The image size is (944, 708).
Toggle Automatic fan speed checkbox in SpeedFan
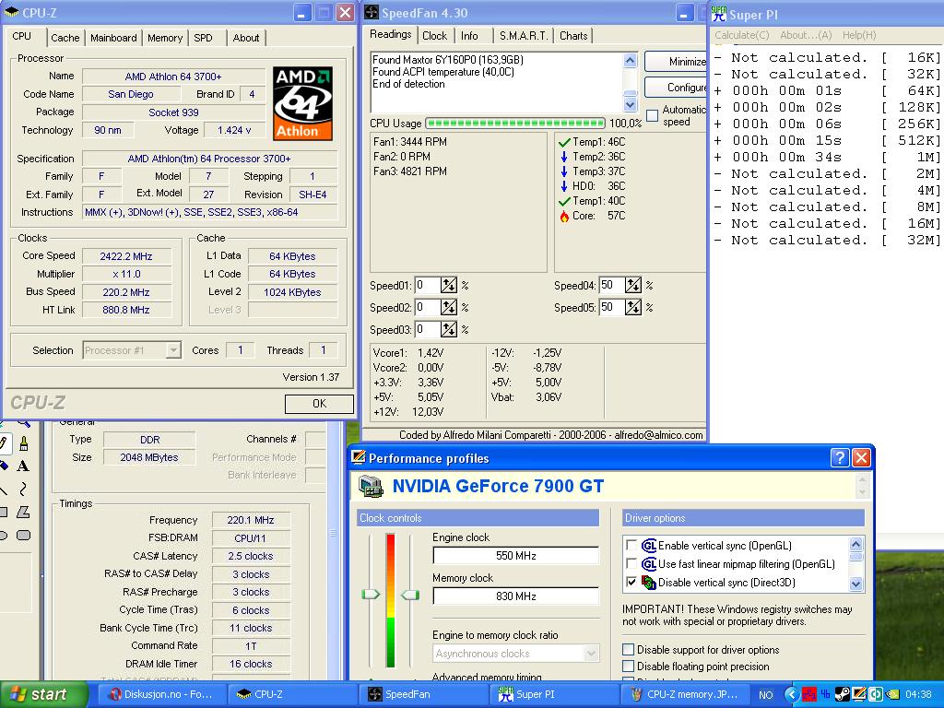[x=652, y=115]
